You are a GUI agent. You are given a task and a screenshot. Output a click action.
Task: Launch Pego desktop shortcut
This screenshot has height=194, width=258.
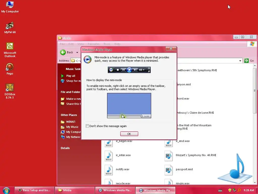click(x=10, y=69)
